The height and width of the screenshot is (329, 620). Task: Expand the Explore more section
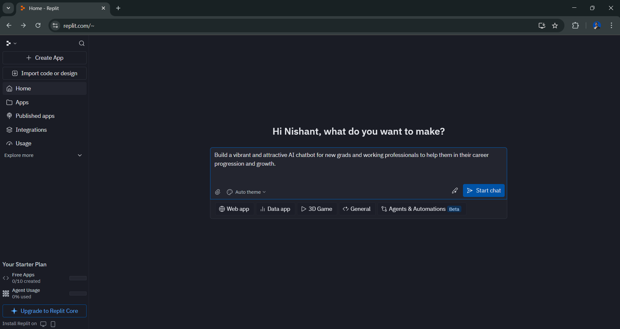[43, 155]
